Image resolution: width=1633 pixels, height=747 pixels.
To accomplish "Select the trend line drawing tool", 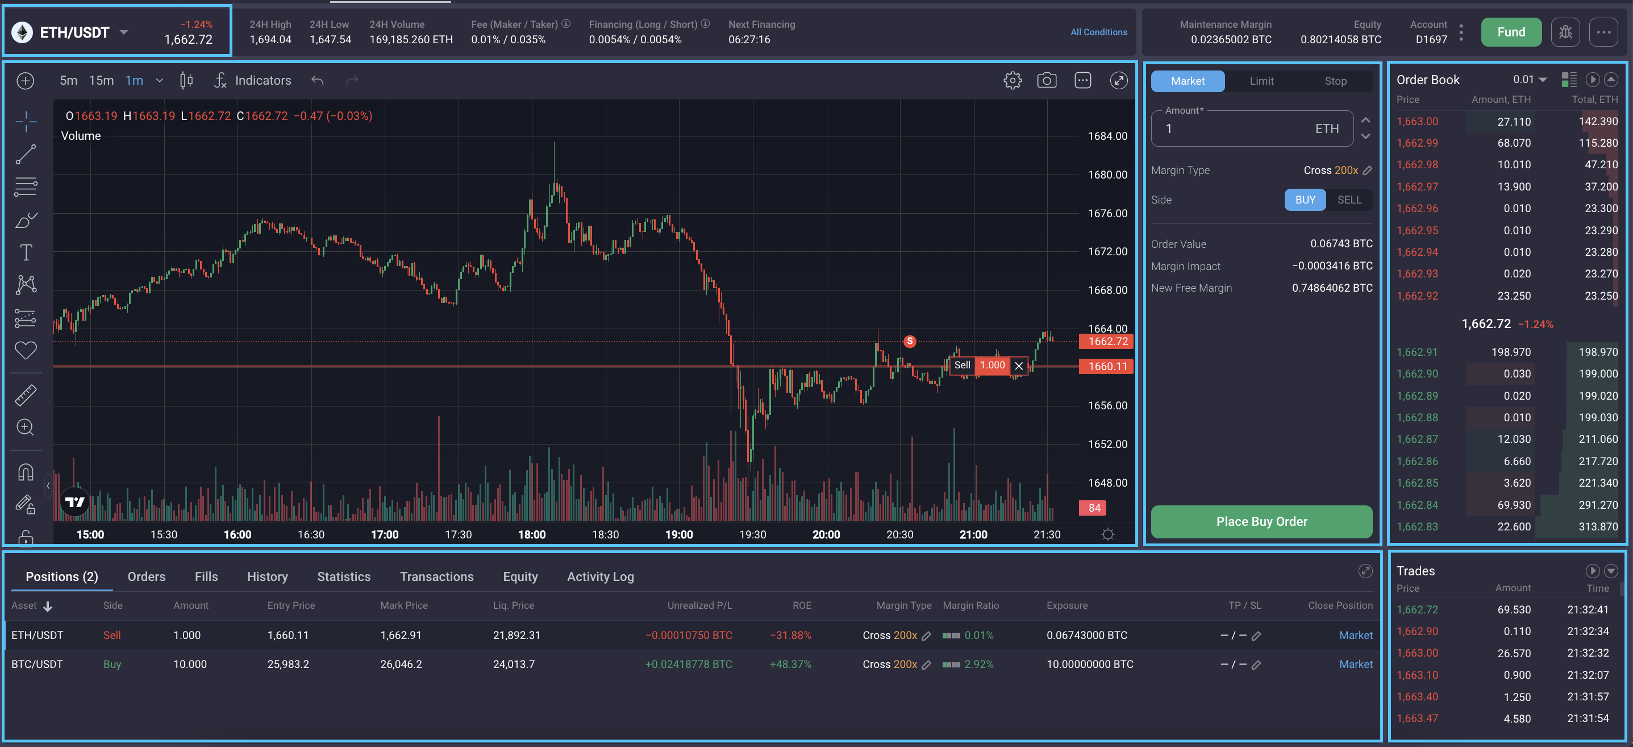I will [x=26, y=154].
